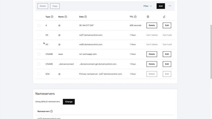
Task: Click the pencil edit icon column header
Action: point(164,17)
